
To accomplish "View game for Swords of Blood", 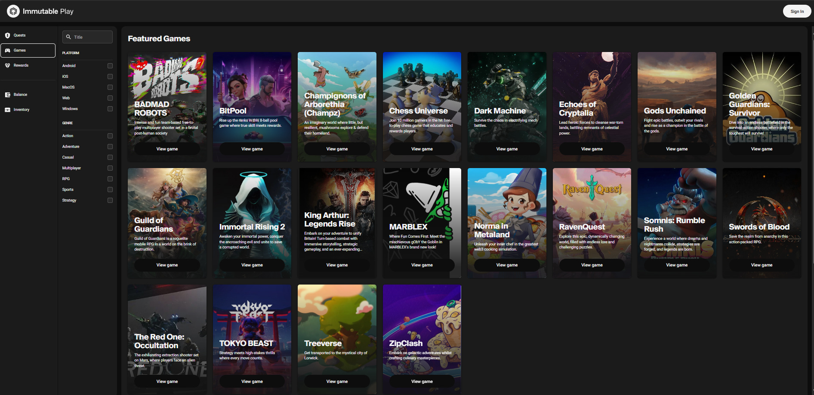I will click(x=762, y=265).
